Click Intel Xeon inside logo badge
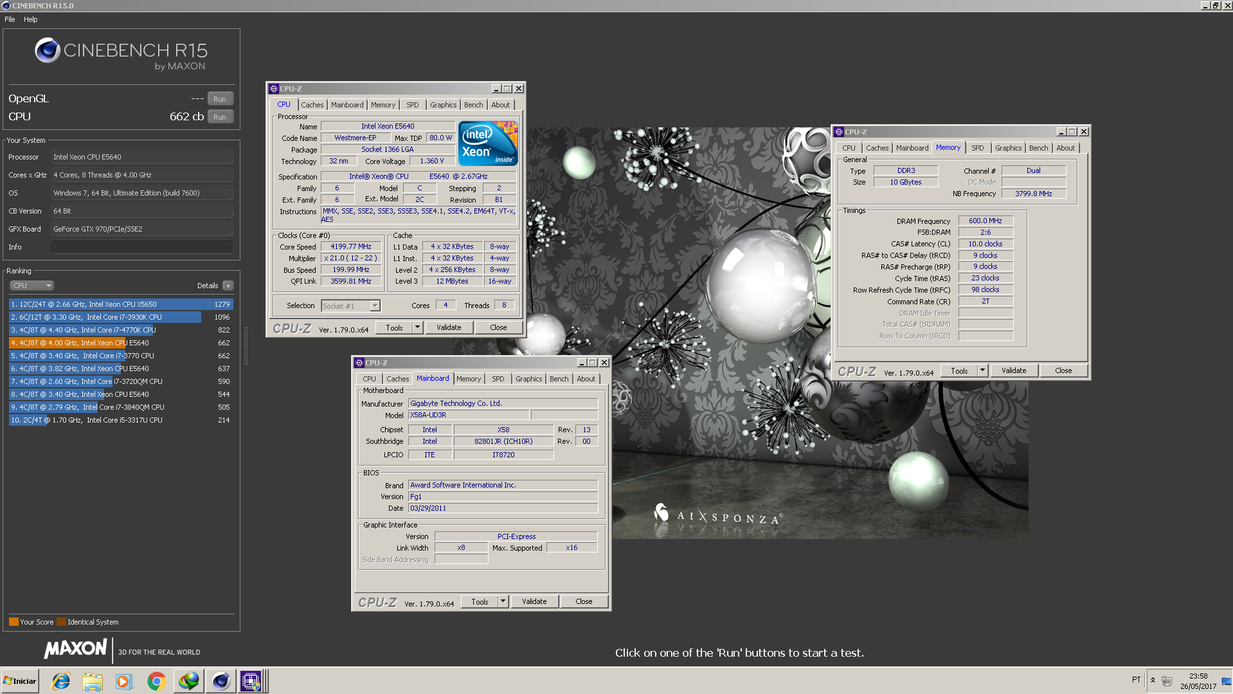This screenshot has width=1233, height=694. (489, 144)
